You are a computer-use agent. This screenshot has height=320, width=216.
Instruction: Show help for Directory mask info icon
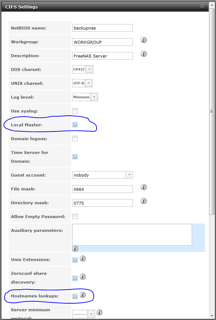[x=144, y=201]
